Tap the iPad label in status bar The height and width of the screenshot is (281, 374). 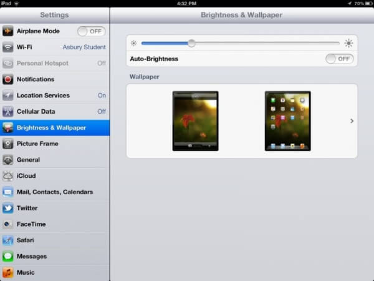click(x=6, y=3)
